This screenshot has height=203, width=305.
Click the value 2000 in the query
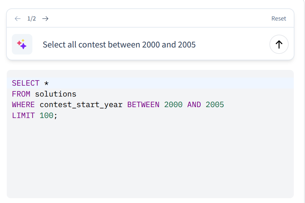(173, 104)
